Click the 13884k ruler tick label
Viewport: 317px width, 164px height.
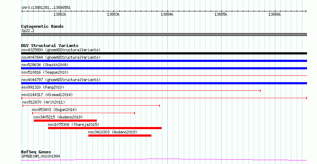167,14
